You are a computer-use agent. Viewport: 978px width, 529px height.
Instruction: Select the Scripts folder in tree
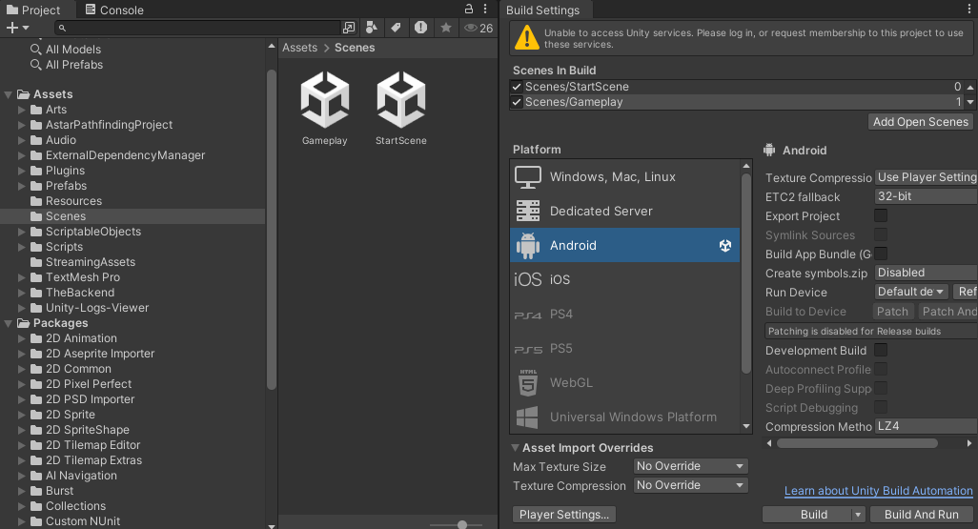(x=64, y=247)
